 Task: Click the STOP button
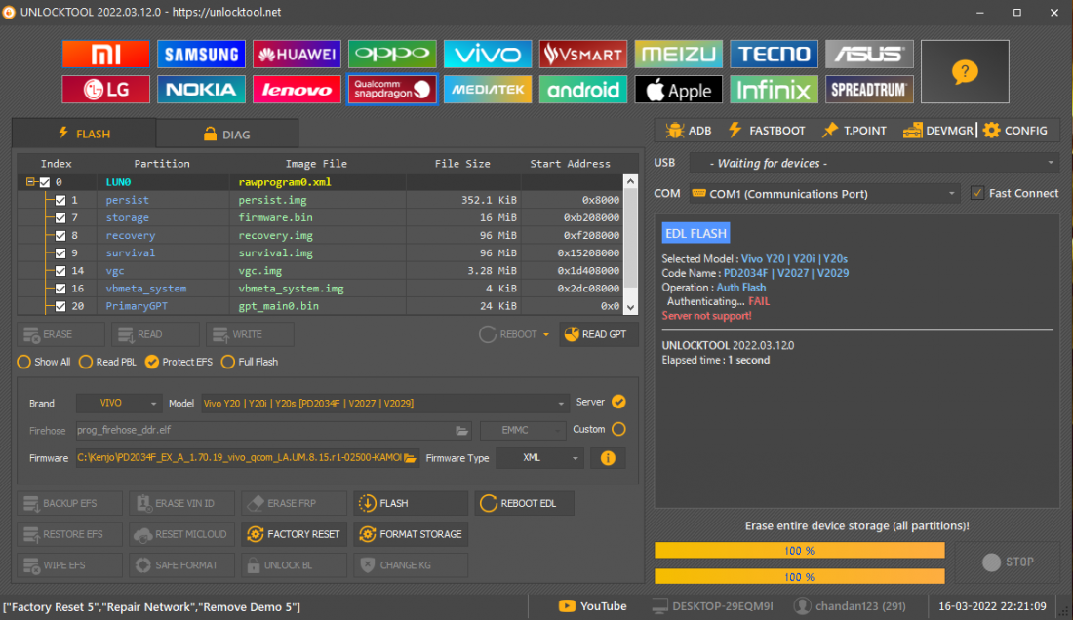click(x=1008, y=562)
